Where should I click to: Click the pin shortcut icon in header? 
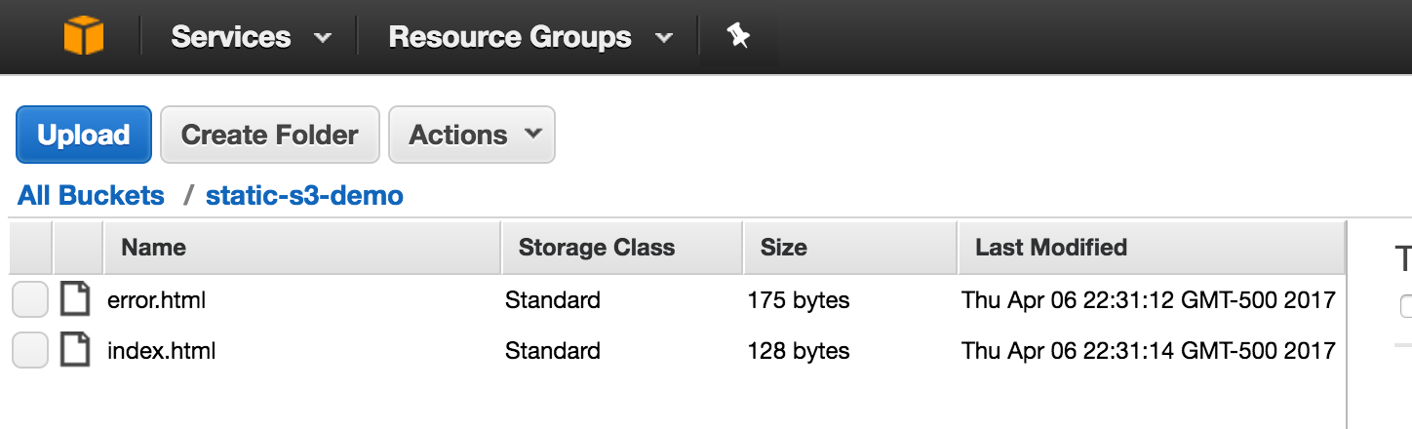point(738,37)
